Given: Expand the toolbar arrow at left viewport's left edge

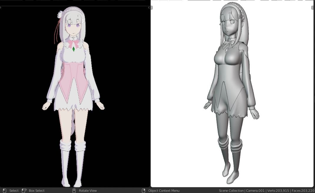Looking at the screenshot, I should (1, 8).
